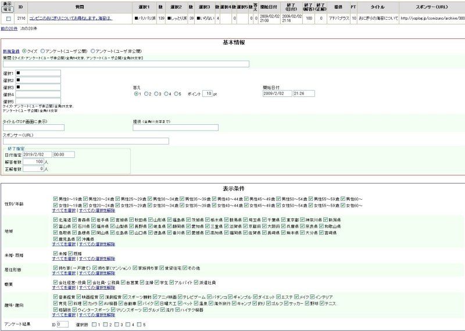This screenshot has height=331, width=465.
Task: Click the スポンサー(URL) input field
Action: click(86, 141)
